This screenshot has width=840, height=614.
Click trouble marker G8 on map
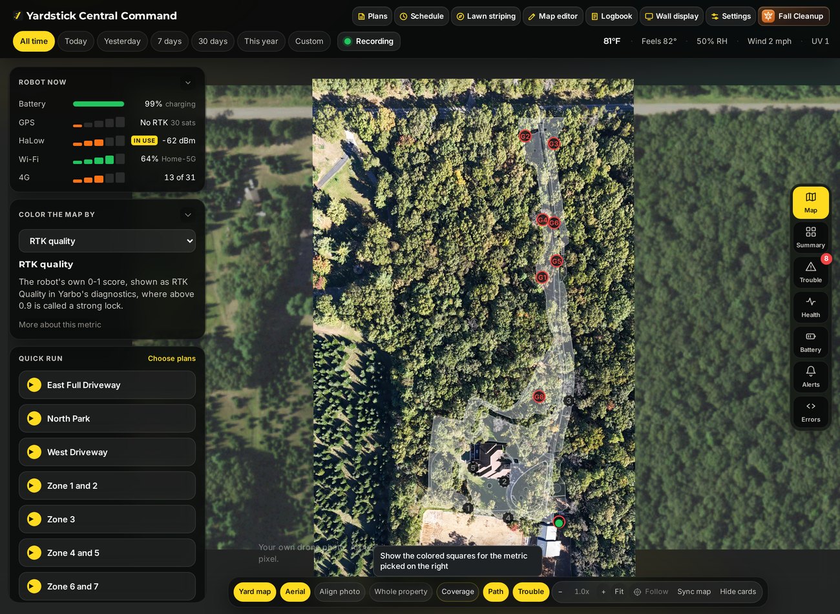coord(539,396)
